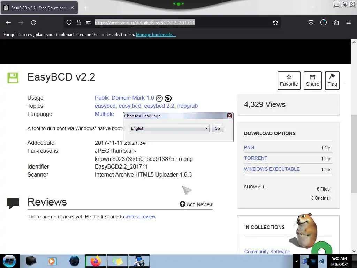The width and height of the screenshot is (357, 268).
Task: Open the sticky notes taskbar icon
Action: (x=117, y=261)
